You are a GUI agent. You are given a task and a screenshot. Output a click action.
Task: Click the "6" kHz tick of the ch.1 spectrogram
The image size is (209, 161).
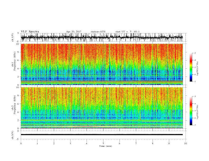pos(18,60)
